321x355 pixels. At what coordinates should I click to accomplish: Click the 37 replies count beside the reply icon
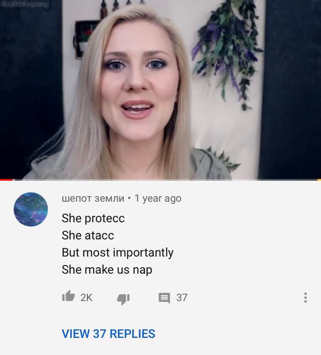tap(182, 298)
